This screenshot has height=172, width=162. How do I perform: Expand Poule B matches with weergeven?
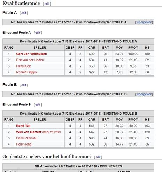[144, 94]
